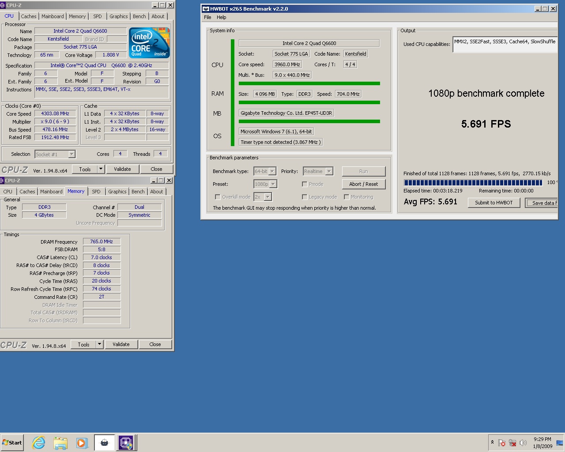Click the Used CPU capabilities text box
The image size is (565, 452).
505,45
